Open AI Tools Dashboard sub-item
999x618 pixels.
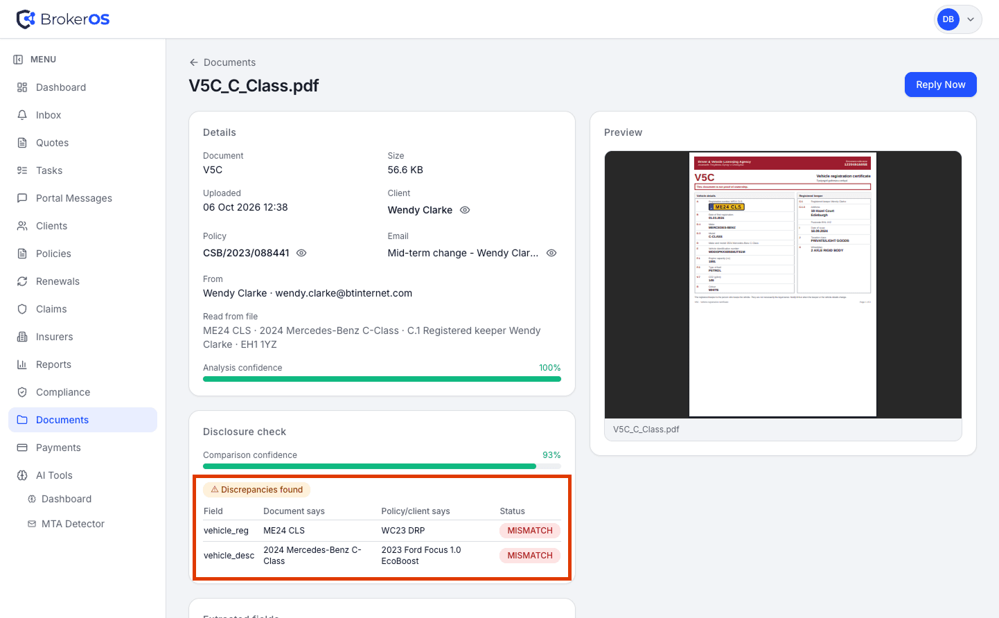(x=67, y=499)
